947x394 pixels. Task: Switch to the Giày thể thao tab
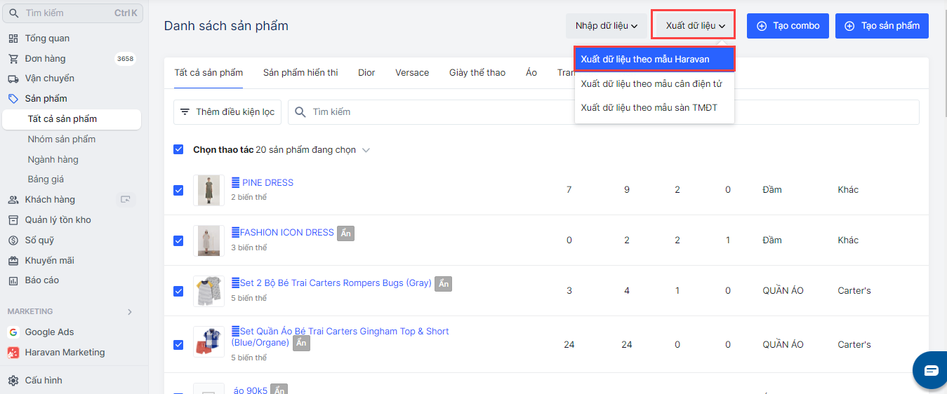(477, 73)
